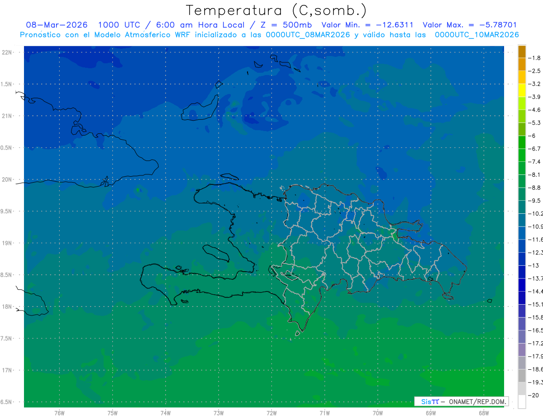
Task: Click the '68W' longitude label
Action: click(x=484, y=413)
